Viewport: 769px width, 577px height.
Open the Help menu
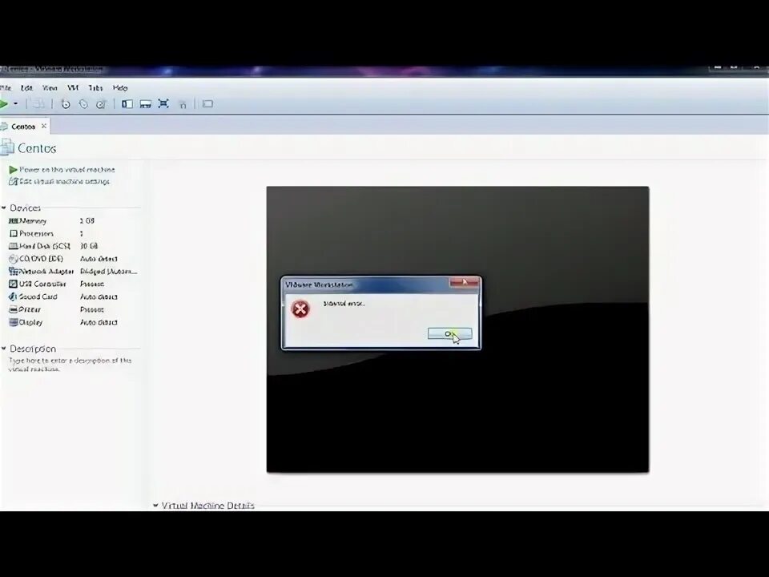pos(120,88)
